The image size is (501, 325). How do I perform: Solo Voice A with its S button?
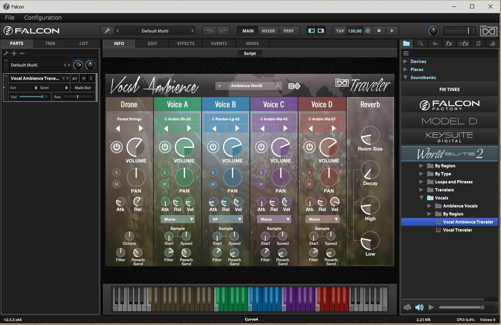(165, 173)
